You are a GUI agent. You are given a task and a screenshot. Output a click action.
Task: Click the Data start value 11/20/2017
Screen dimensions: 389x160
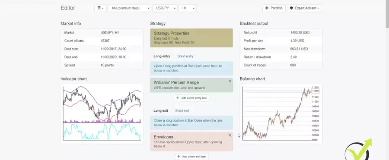coord(113,49)
